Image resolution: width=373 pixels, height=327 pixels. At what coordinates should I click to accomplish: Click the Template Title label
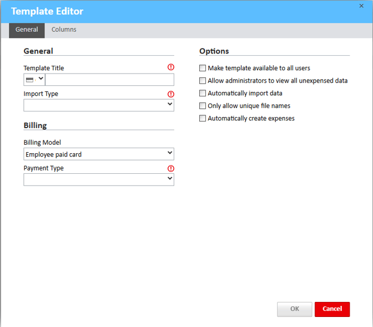(44, 68)
